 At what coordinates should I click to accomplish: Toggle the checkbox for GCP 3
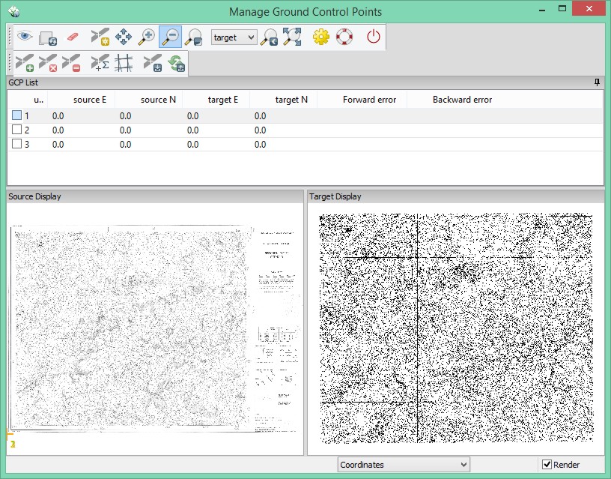(x=16, y=143)
